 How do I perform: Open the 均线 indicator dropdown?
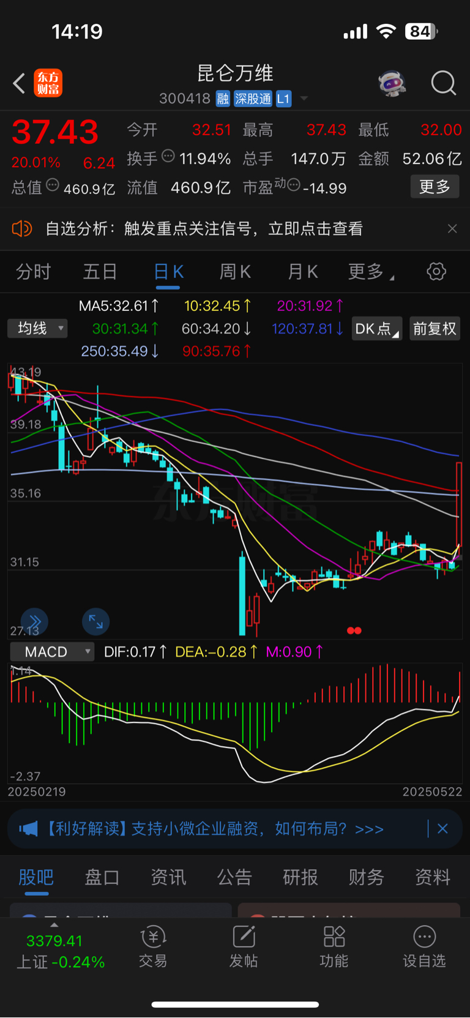pos(37,329)
